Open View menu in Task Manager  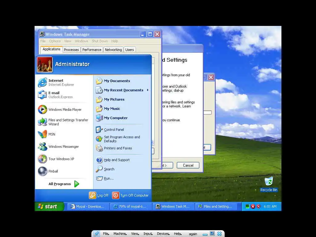coord(68,41)
